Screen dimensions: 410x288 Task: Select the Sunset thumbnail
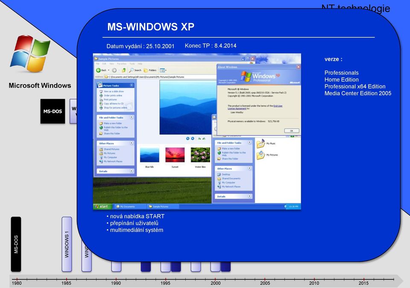[x=175, y=155]
